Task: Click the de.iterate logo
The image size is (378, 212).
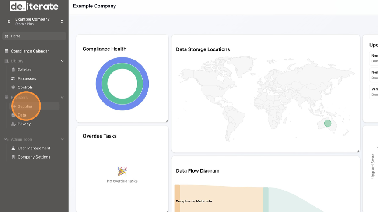Action: (34, 6)
